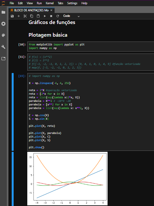
Task: Collapse cell 19 input using the blue bar
Action: click(x=13, y=112)
